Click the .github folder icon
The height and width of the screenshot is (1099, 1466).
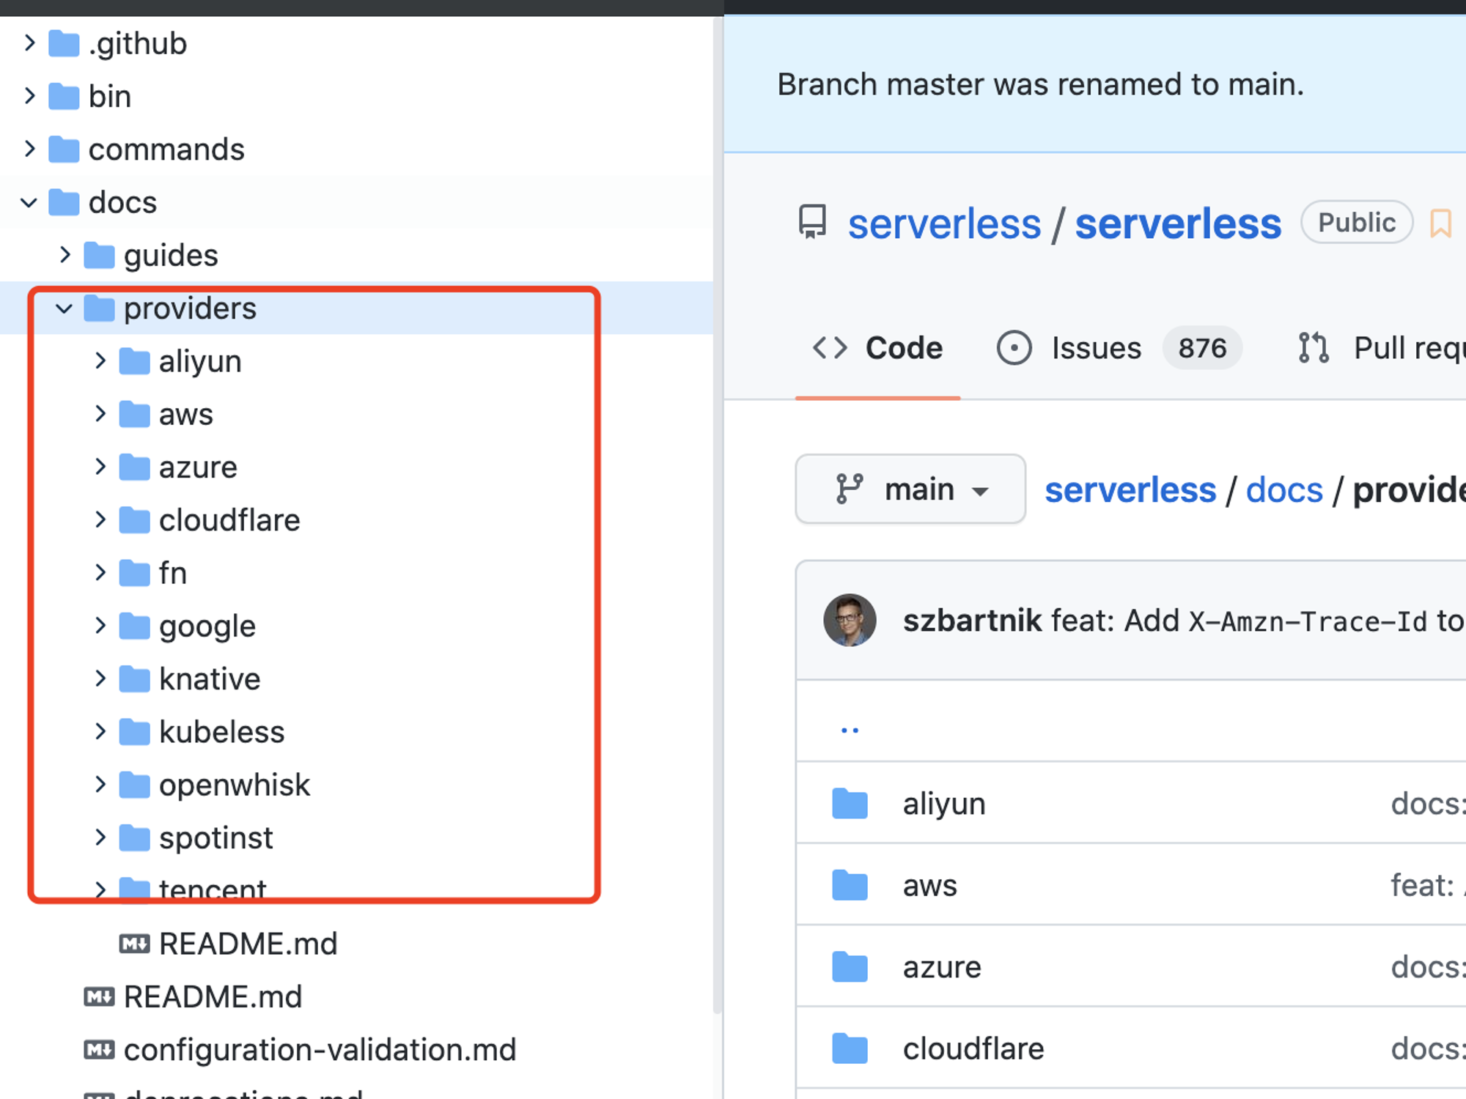pyautogui.click(x=64, y=43)
